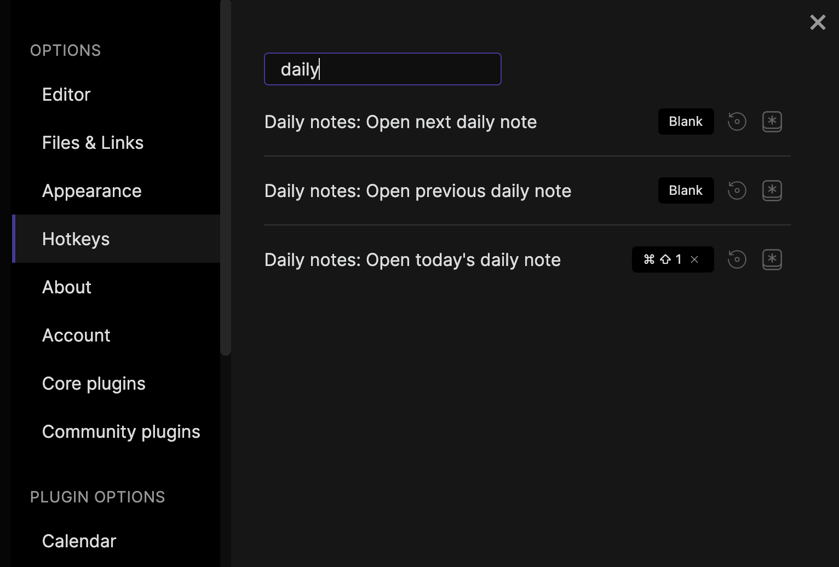Close the settings dialog
The height and width of the screenshot is (567, 839).
[x=817, y=22]
